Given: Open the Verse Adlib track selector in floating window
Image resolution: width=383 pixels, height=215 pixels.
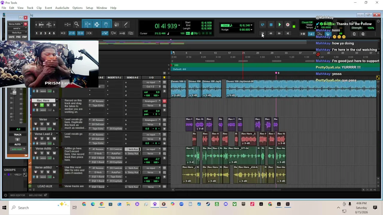Looking at the screenshot, I should pos(15,24).
